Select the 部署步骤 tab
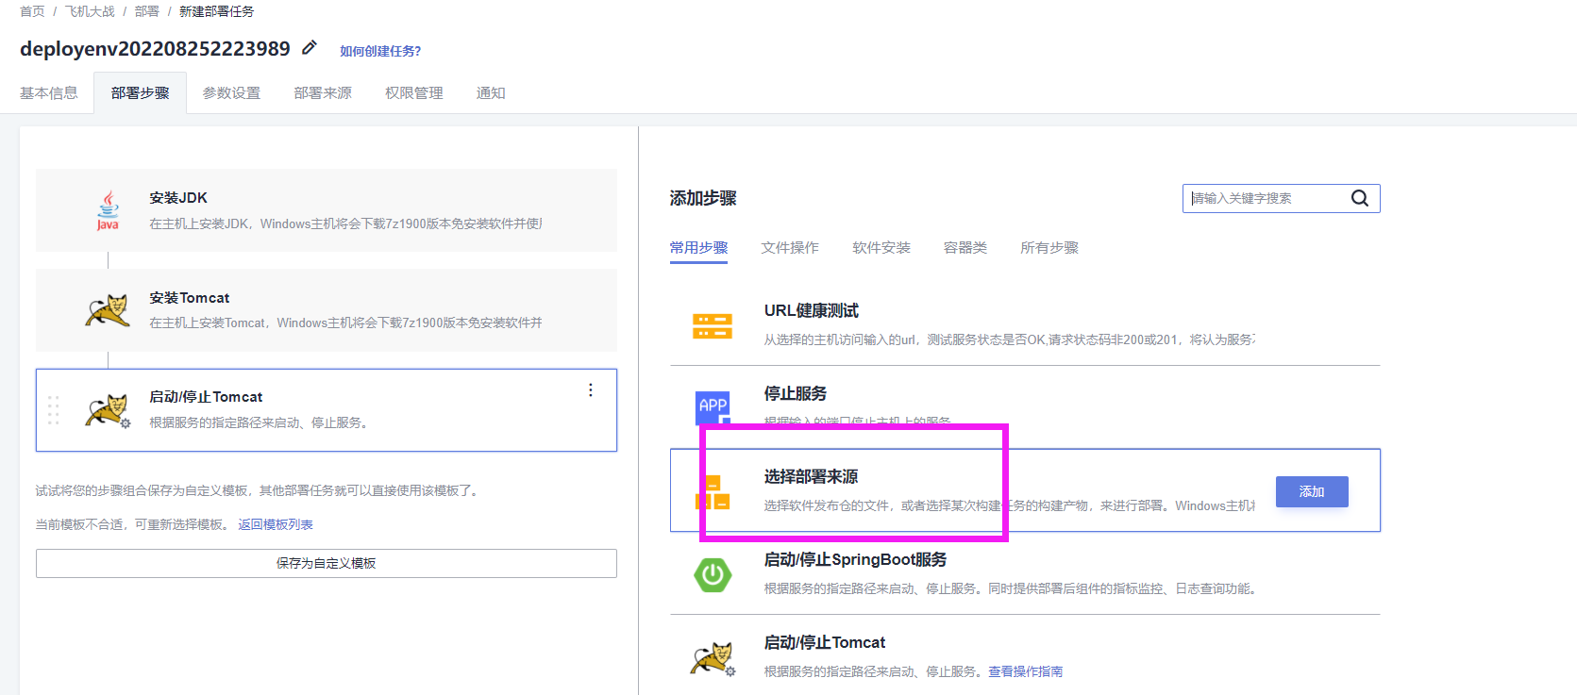Screen dimensions: 1577x695 (x=141, y=93)
